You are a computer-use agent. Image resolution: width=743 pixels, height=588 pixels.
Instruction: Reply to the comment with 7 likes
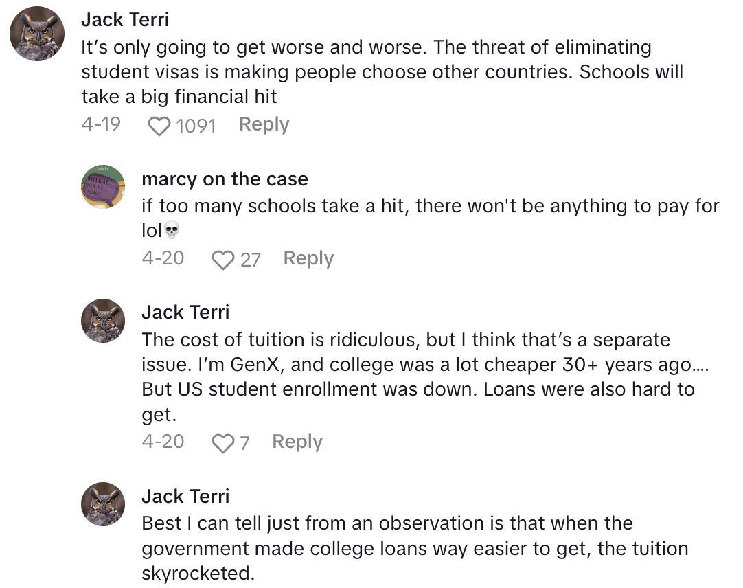point(297,442)
